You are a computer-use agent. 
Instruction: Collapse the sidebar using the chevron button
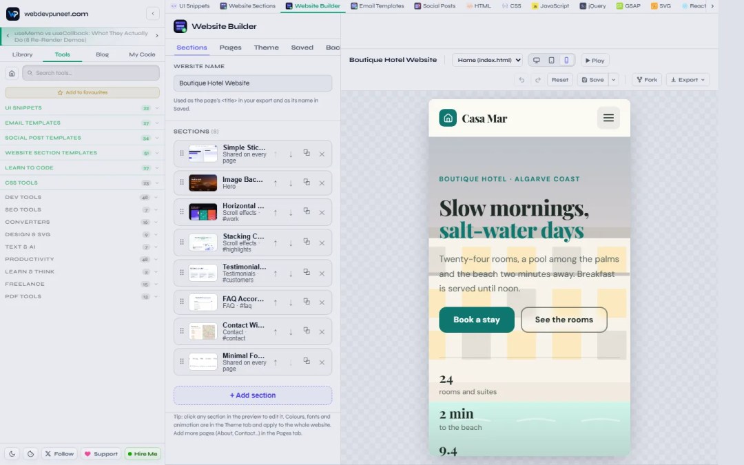pyautogui.click(x=153, y=13)
